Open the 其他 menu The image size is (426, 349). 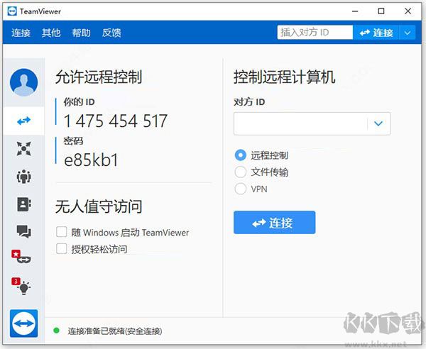pos(51,33)
